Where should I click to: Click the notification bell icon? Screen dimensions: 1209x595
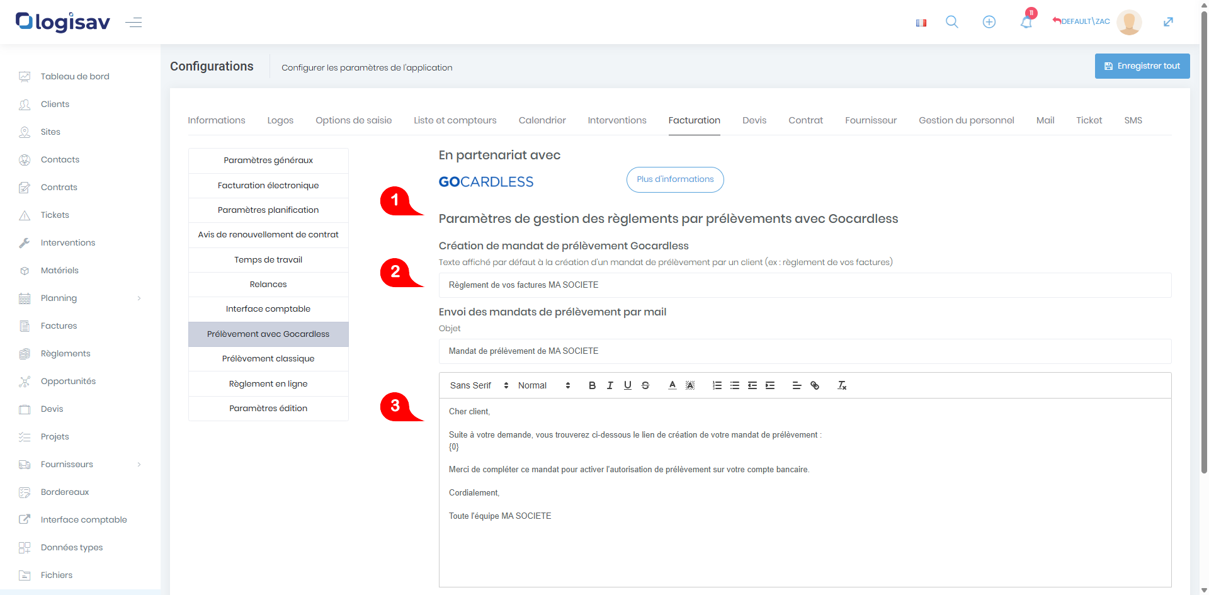(1026, 23)
